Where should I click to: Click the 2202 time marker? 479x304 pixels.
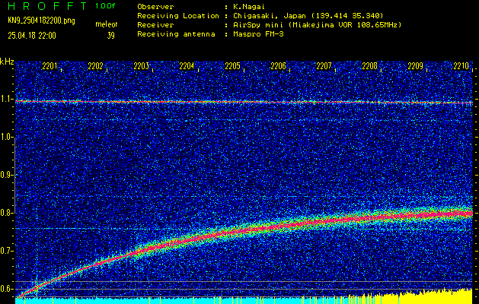coord(95,66)
